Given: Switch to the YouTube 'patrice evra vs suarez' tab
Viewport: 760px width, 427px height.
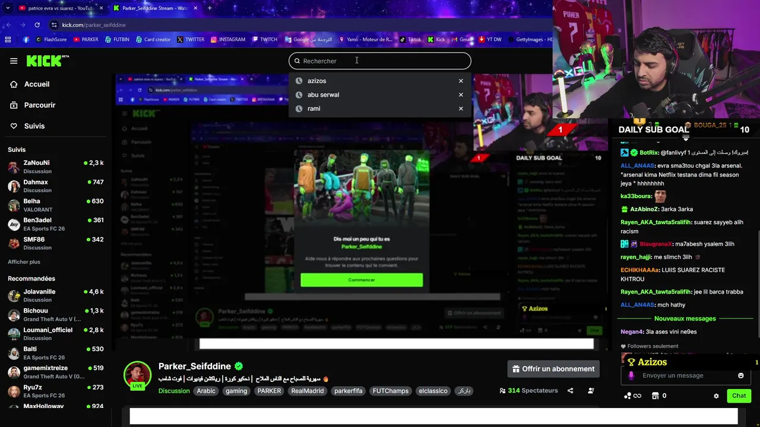Looking at the screenshot, I should [x=59, y=8].
